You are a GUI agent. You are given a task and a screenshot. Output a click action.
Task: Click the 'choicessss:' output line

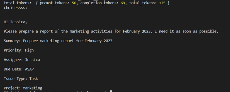[x=15, y=8]
